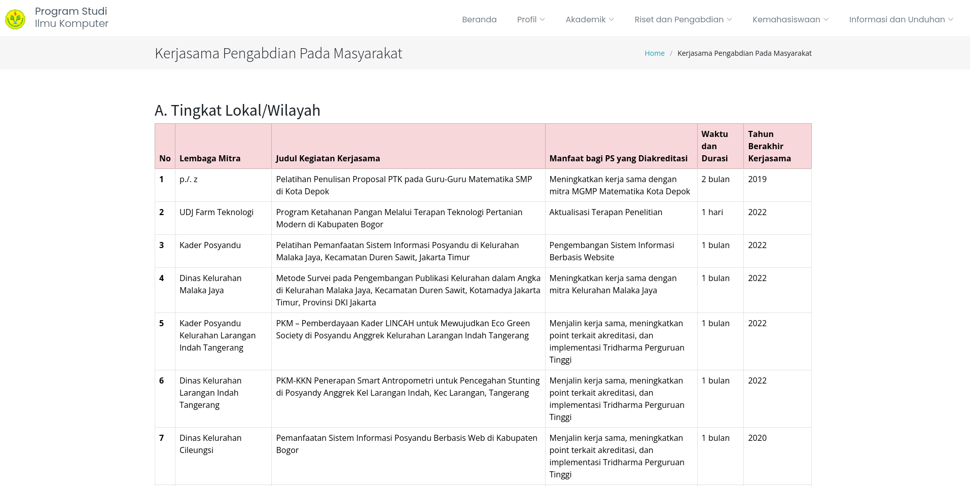Select the Lembaga Mitra column header

point(223,146)
